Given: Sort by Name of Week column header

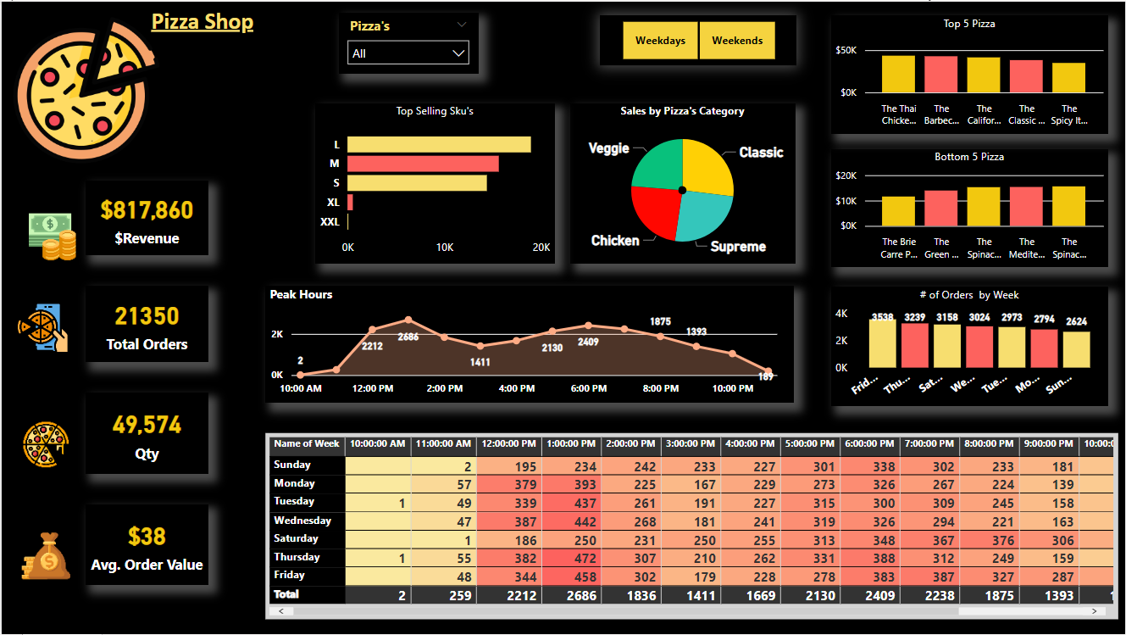Looking at the screenshot, I should click(307, 444).
